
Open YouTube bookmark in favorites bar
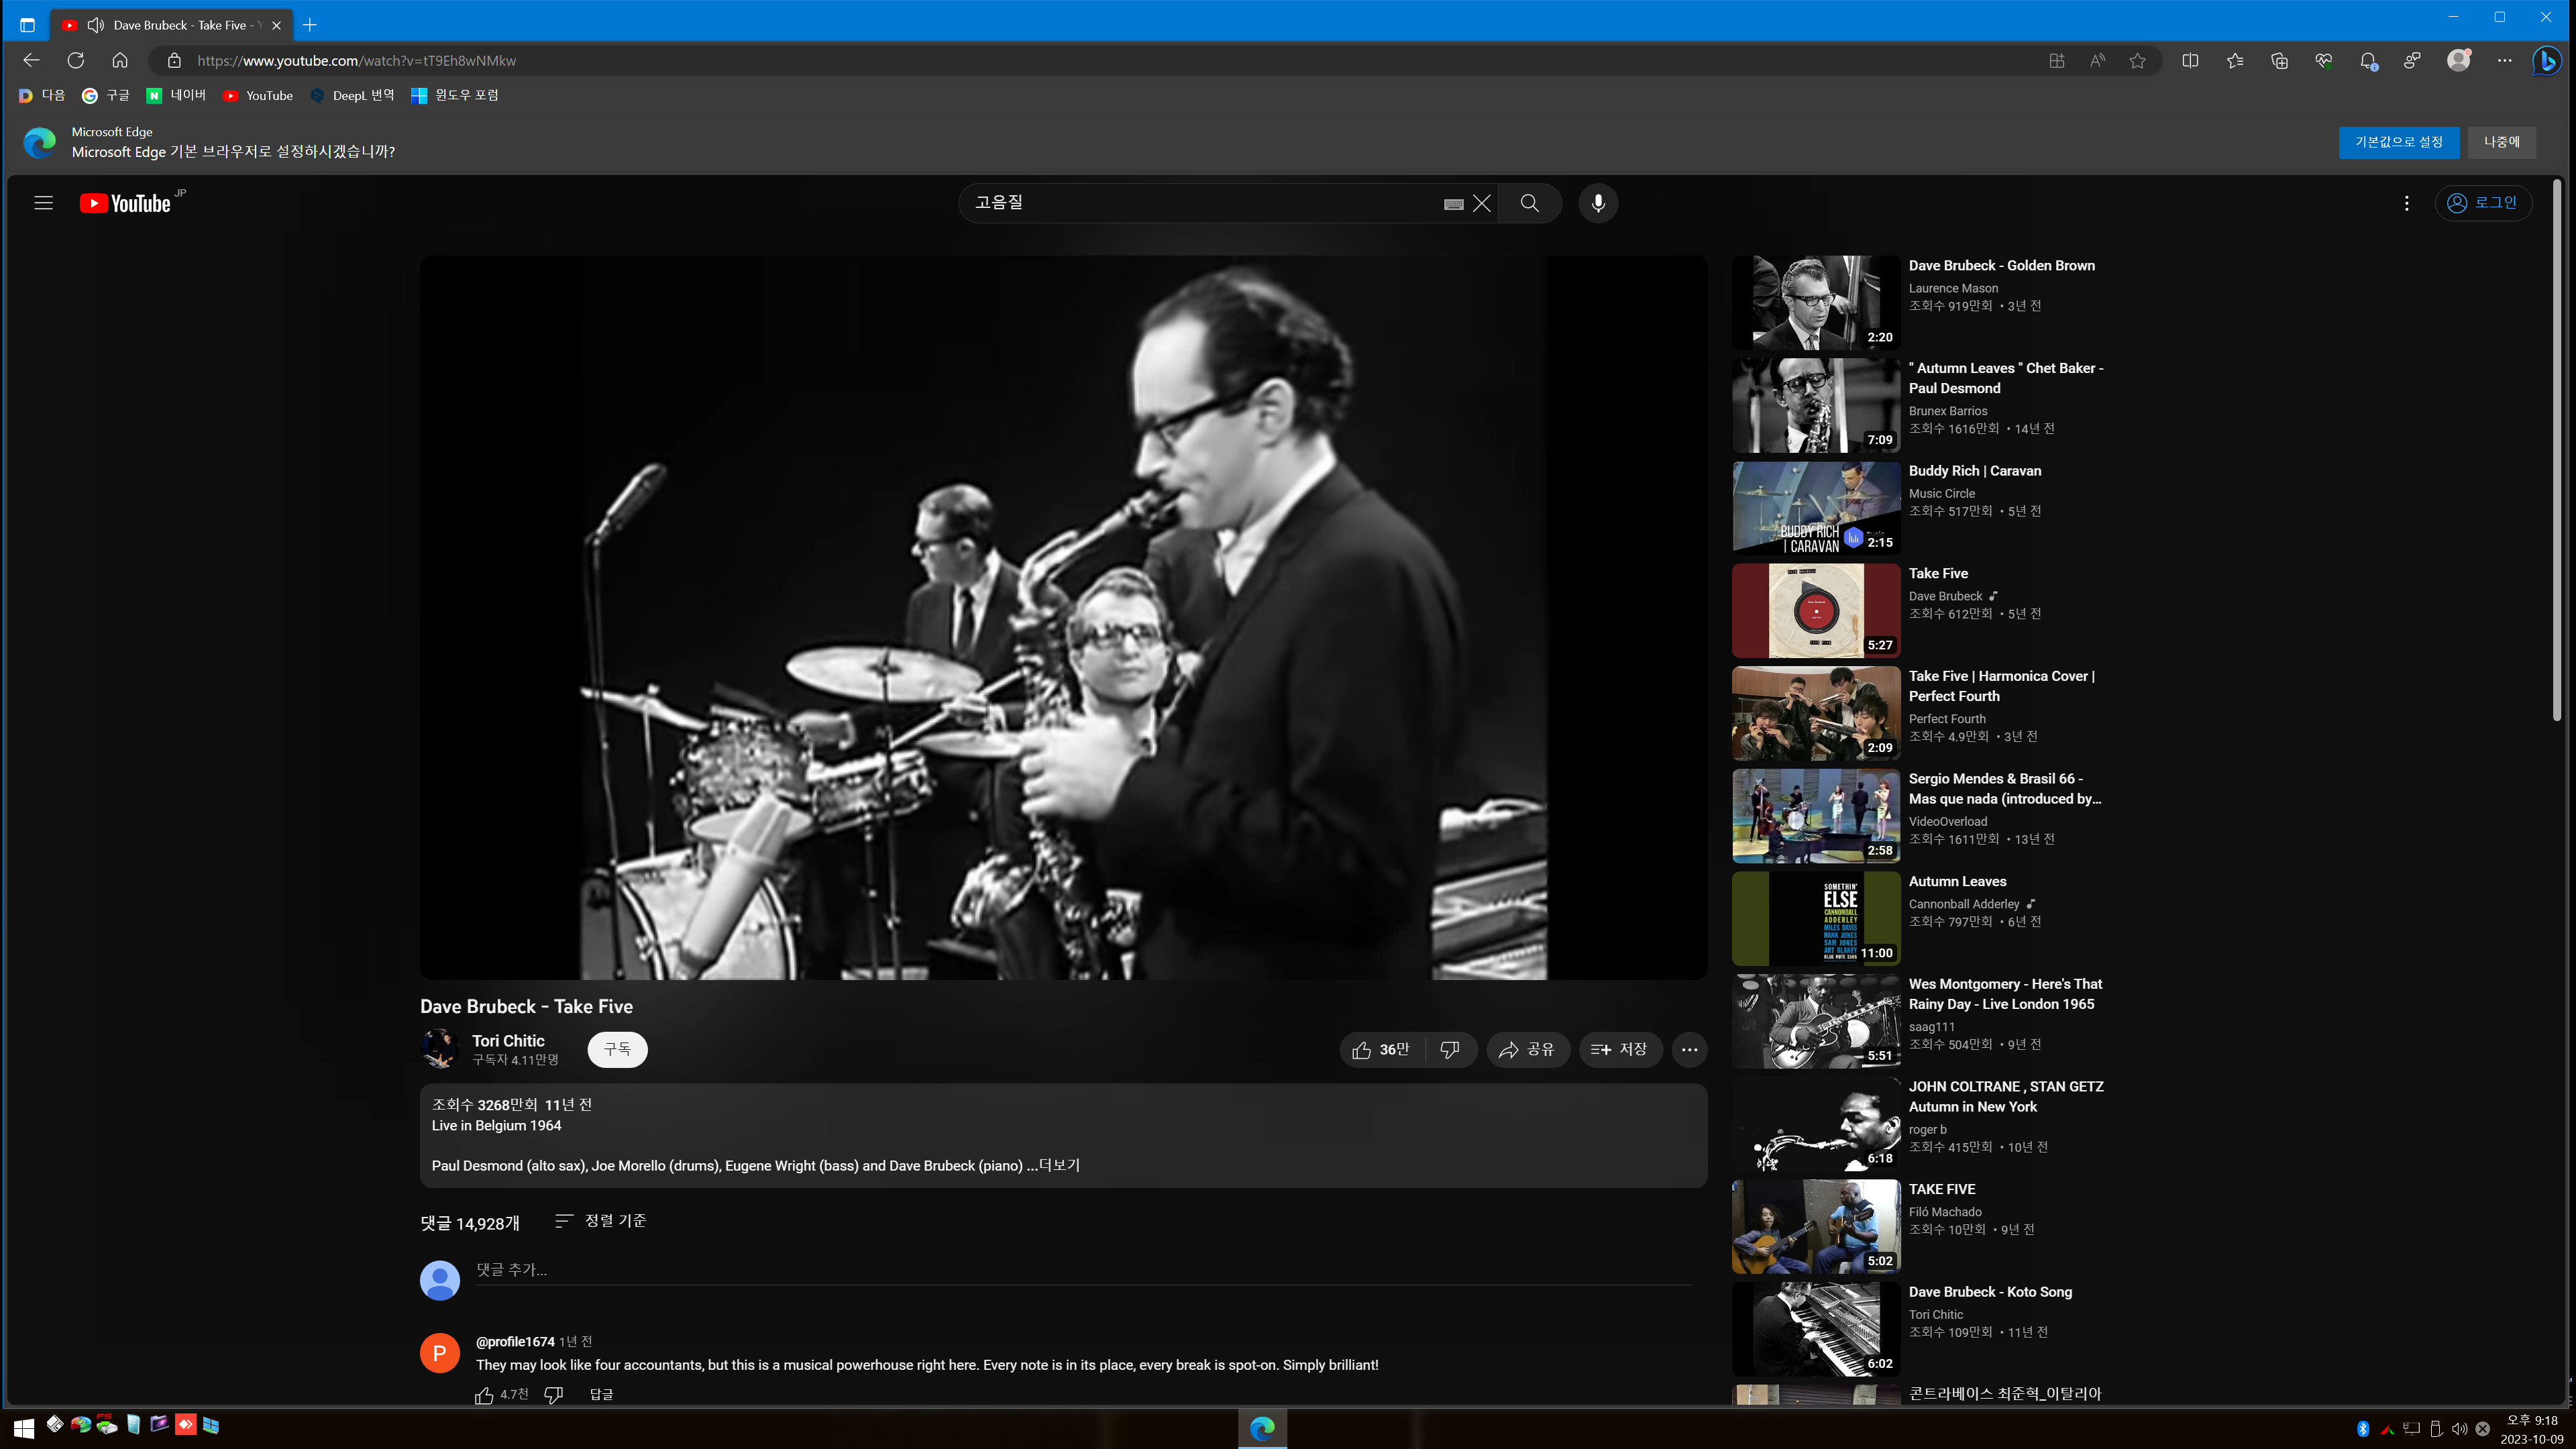[258, 95]
